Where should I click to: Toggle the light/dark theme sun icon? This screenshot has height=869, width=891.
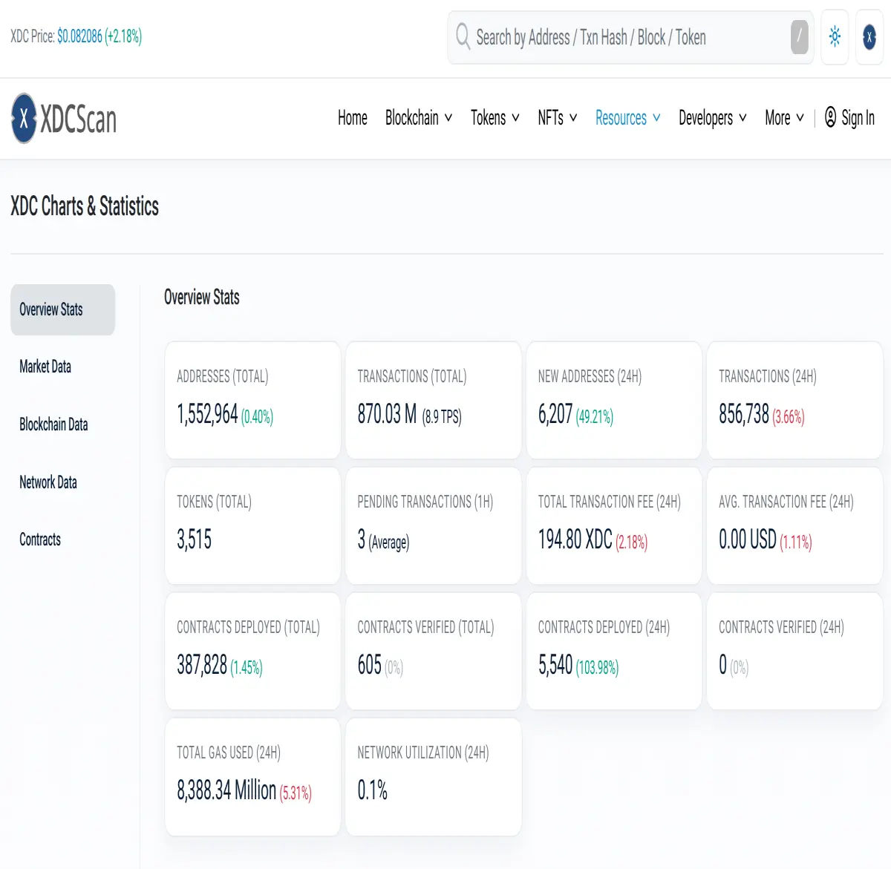point(835,36)
